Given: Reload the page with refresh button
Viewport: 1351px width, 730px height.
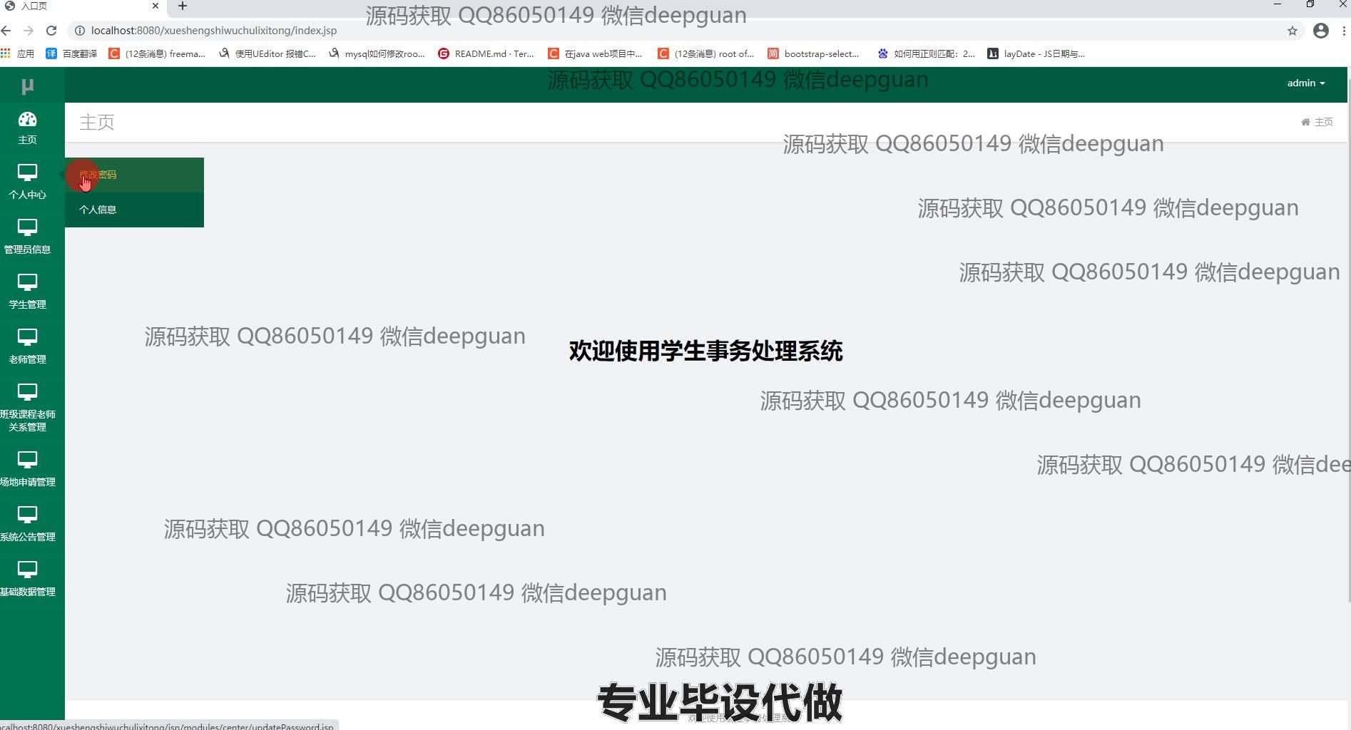Looking at the screenshot, I should (x=51, y=31).
